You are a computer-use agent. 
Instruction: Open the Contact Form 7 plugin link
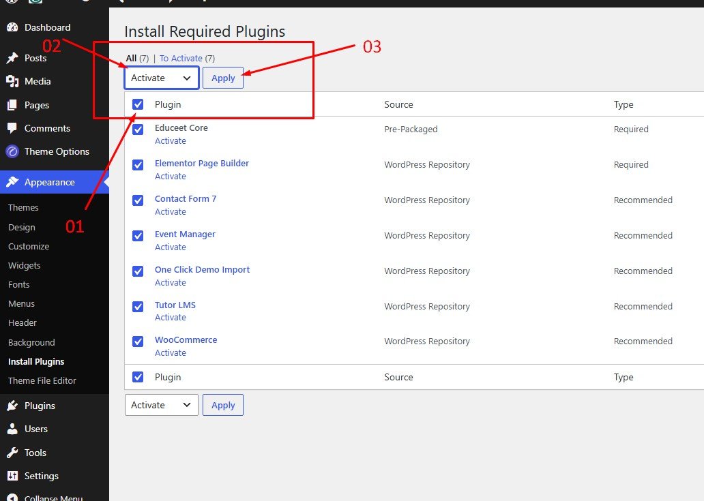click(x=186, y=198)
